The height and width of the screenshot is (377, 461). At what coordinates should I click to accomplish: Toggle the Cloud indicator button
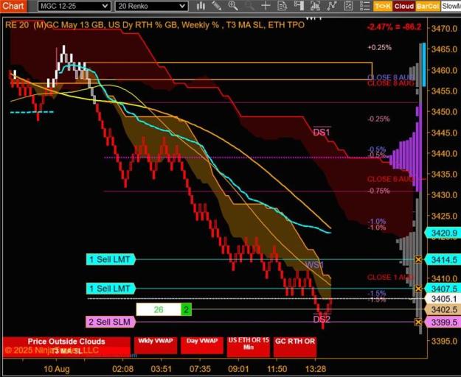click(x=404, y=6)
